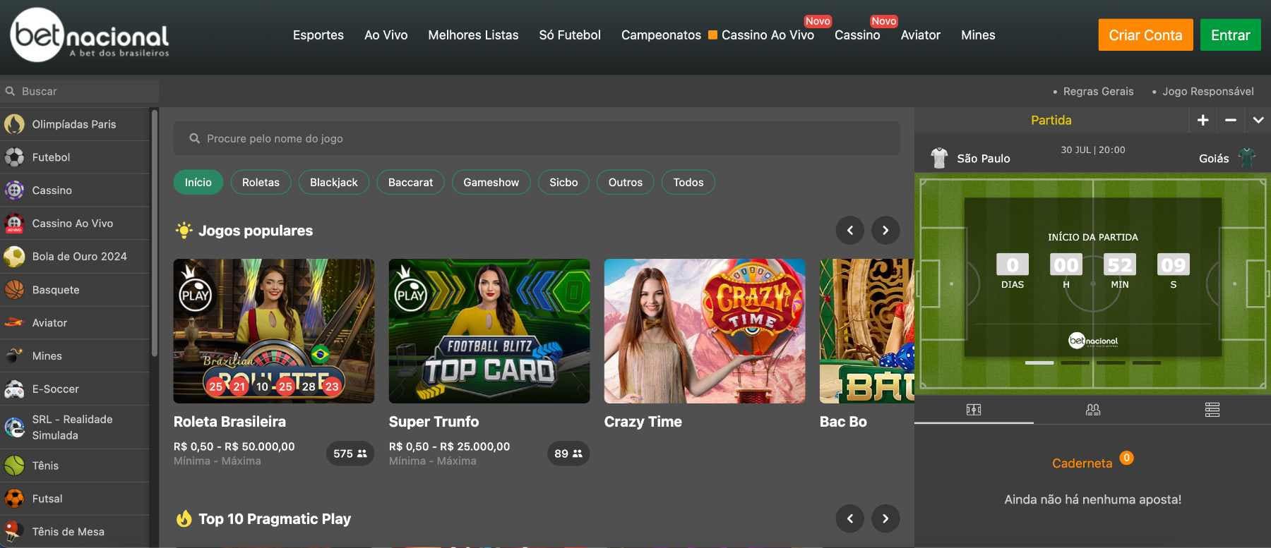Open Esportes in the top menu
The width and height of the screenshot is (1271, 548).
click(318, 35)
